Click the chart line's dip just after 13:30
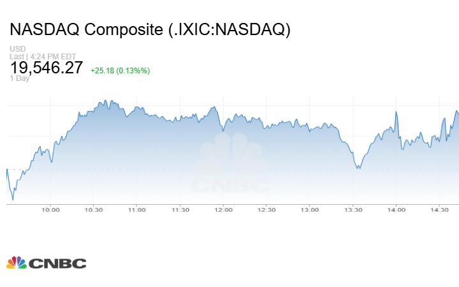The width and height of the screenshot is (459, 287). pos(359,168)
